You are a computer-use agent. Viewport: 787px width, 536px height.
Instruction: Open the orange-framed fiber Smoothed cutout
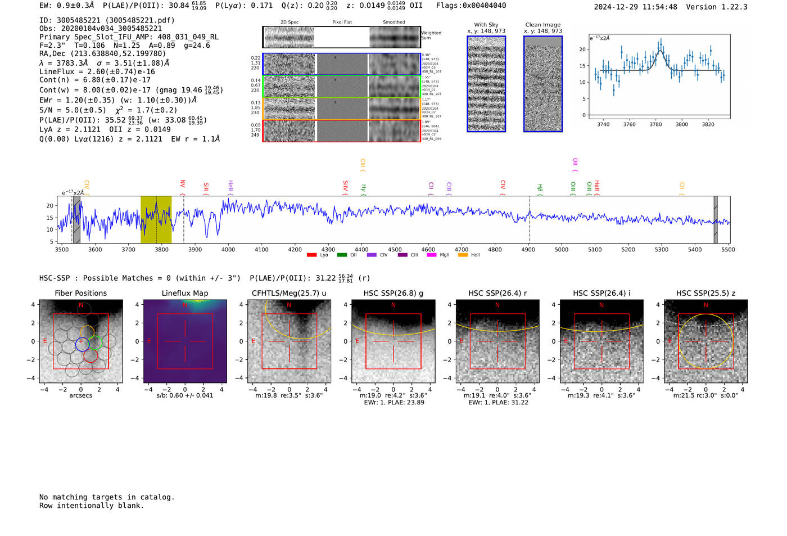[395, 109]
